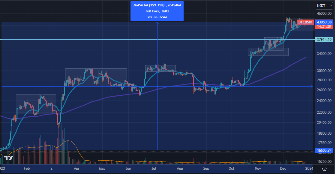Click the 18800.00 price scale label

(324, 133)
